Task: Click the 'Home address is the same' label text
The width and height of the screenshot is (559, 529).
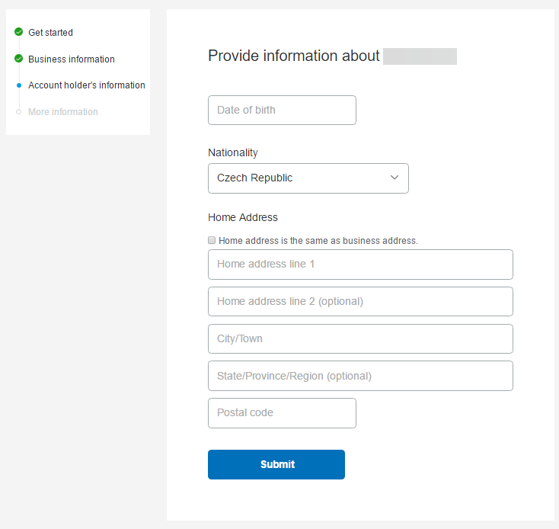Action: tap(318, 241)
